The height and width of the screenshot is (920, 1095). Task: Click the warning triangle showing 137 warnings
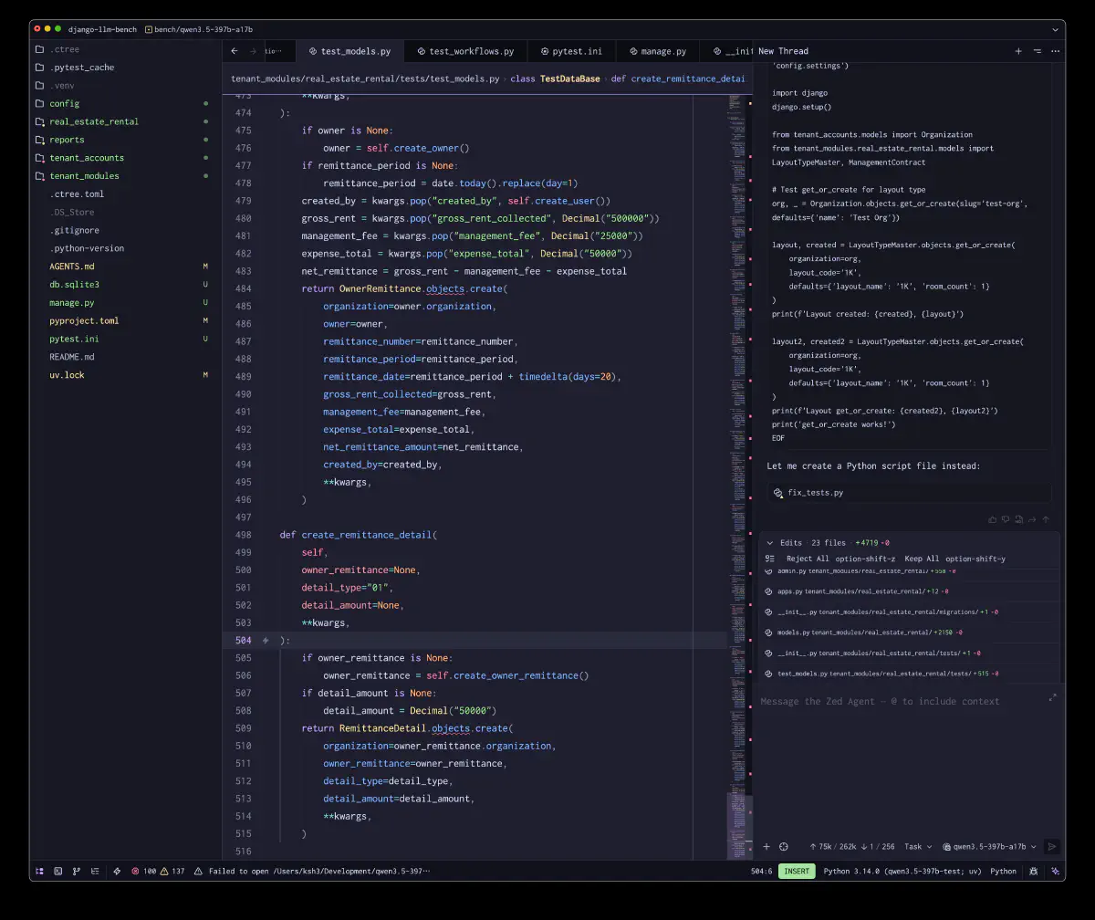165,871
